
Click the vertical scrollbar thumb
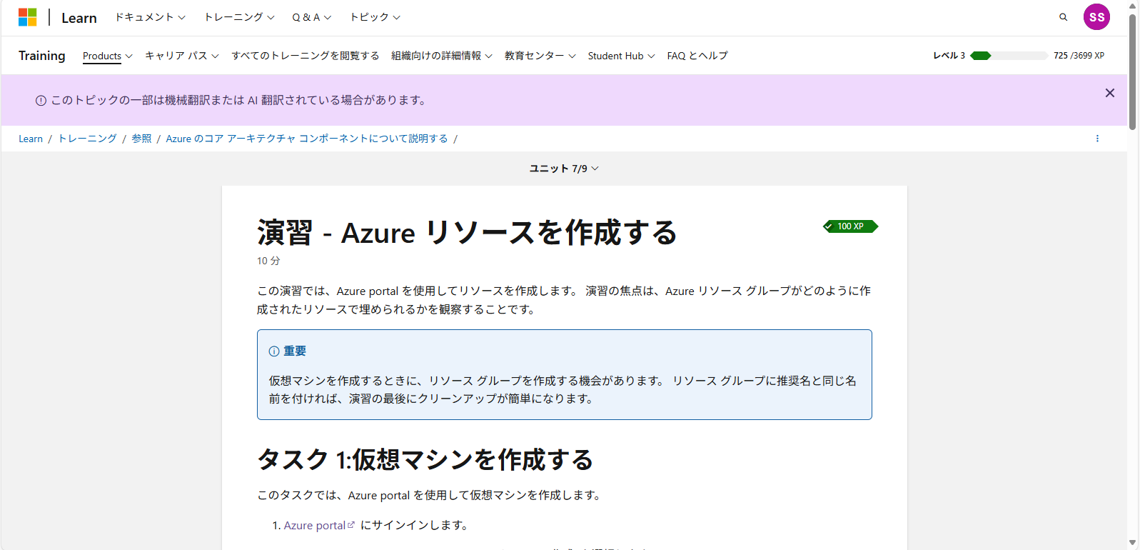click(1132, 71)
